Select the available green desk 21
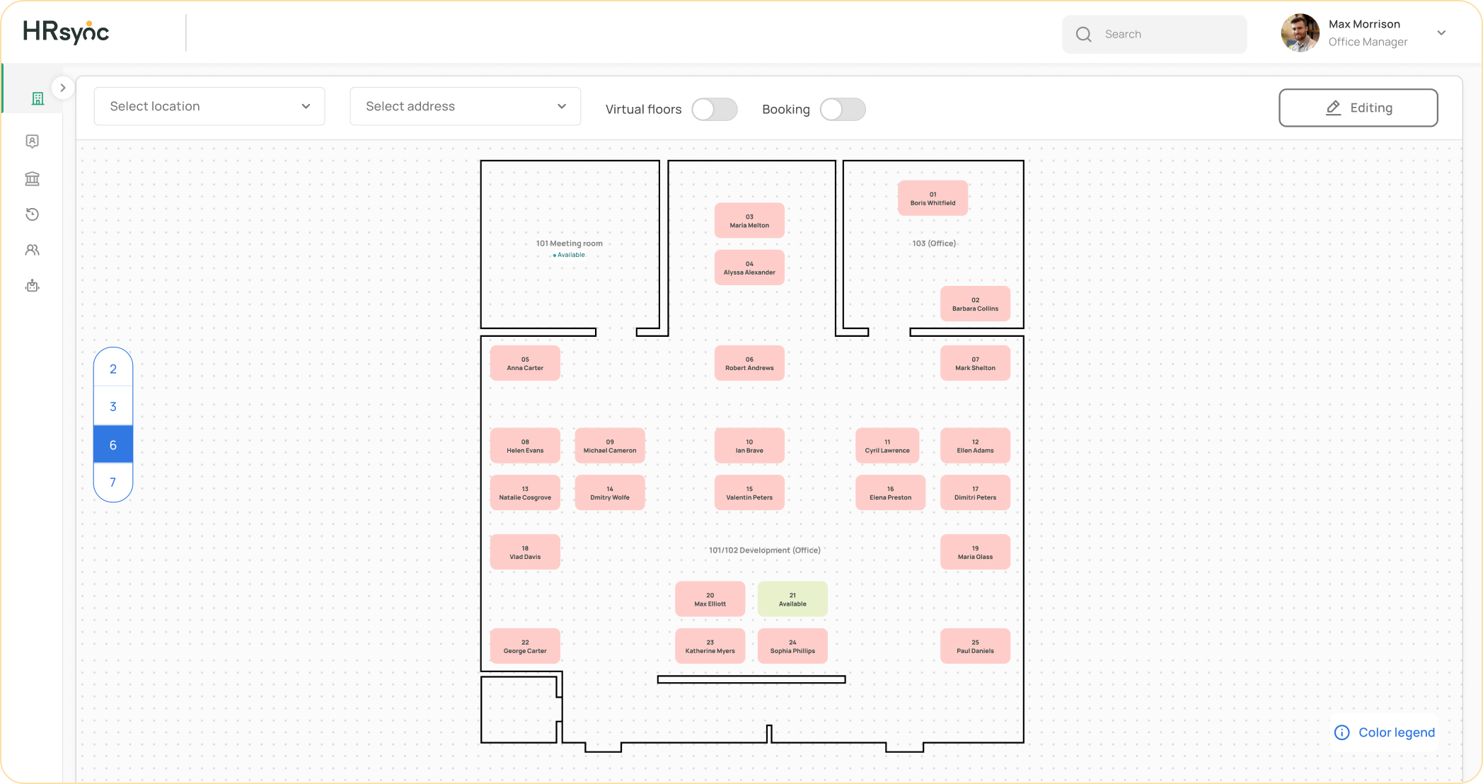This screenshot has height=784, width=1483. pos(792,599)
